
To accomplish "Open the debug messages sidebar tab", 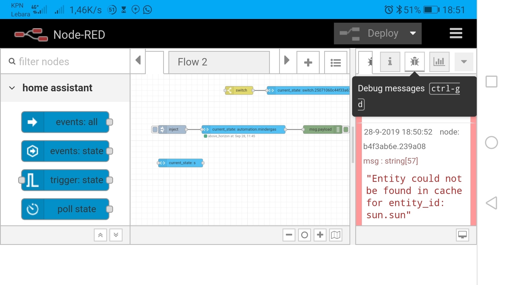I will (415, 62).
